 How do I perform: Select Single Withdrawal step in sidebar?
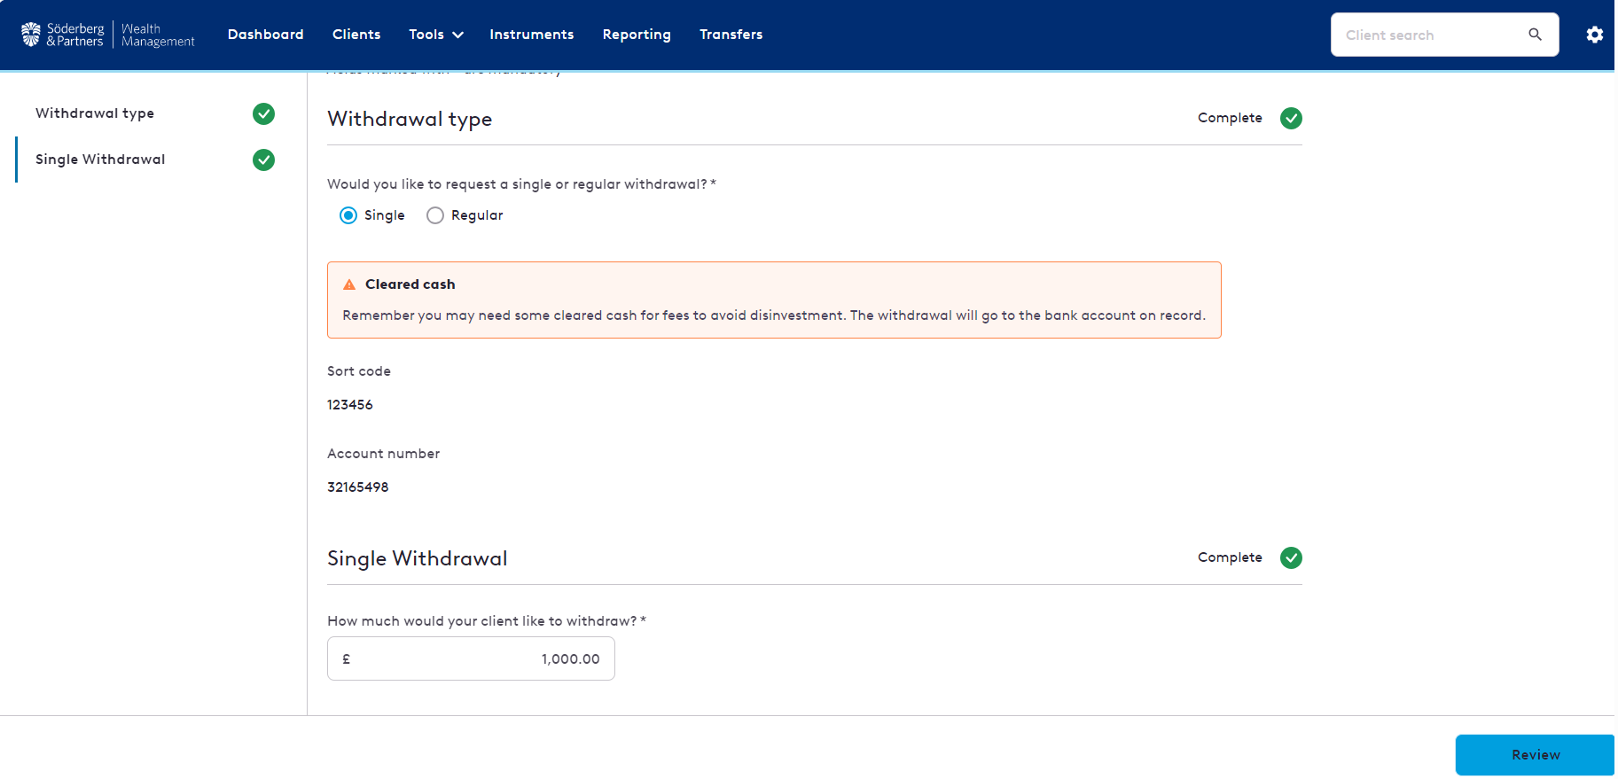coord(100,160)
